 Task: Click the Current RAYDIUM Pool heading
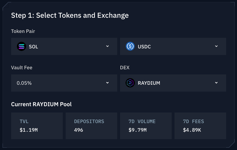(42, 104)
